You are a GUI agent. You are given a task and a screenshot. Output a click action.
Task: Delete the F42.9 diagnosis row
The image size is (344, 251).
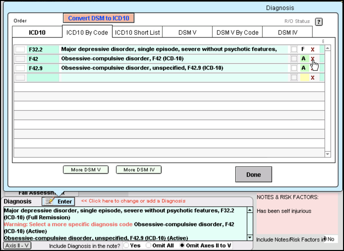coord(312,68)
